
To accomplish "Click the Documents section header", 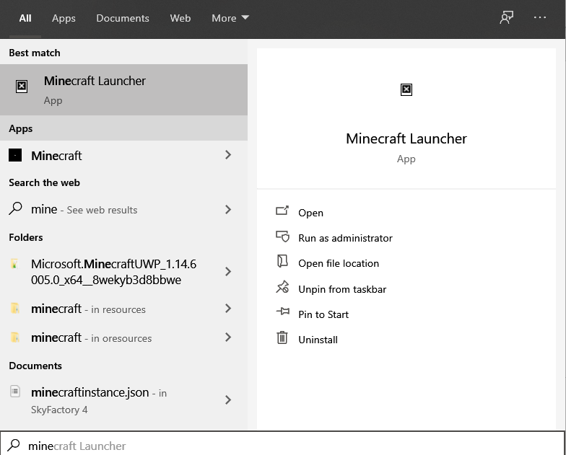I will point(35,366).
